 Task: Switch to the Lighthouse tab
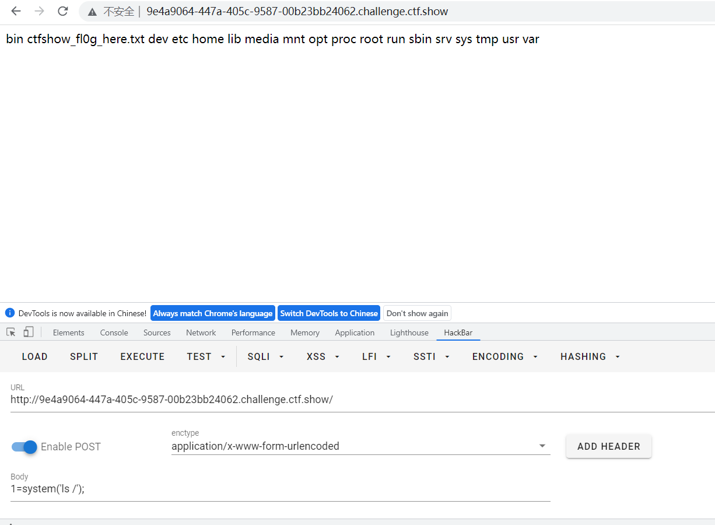tap(409, 332)
